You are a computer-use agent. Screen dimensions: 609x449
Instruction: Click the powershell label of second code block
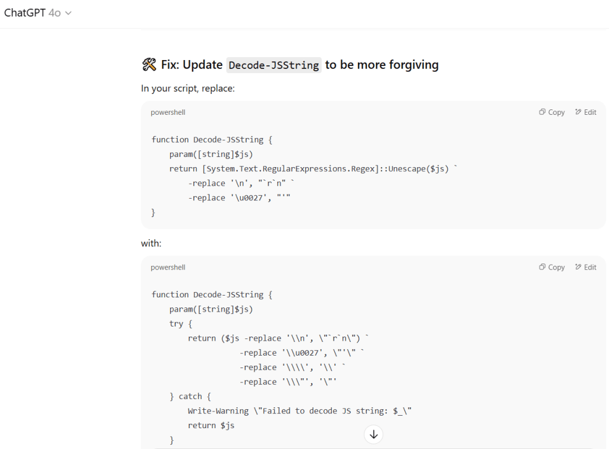(x=168, y=268)
